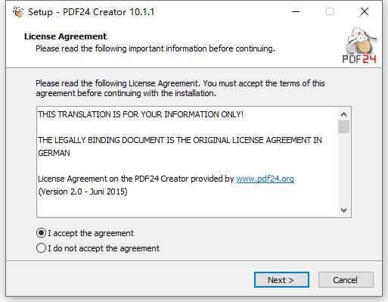Click the "License Agreement" bold heading
The height and width of the screenshot is (302, 388).
click(x=65, y=36)
